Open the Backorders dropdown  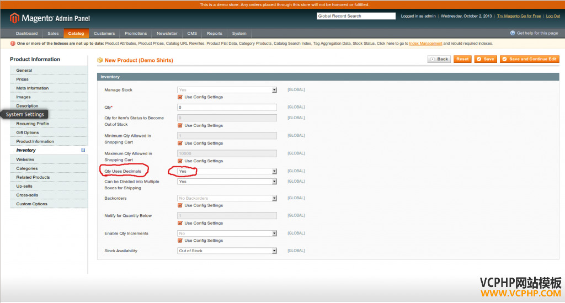(x=227, y=198)
